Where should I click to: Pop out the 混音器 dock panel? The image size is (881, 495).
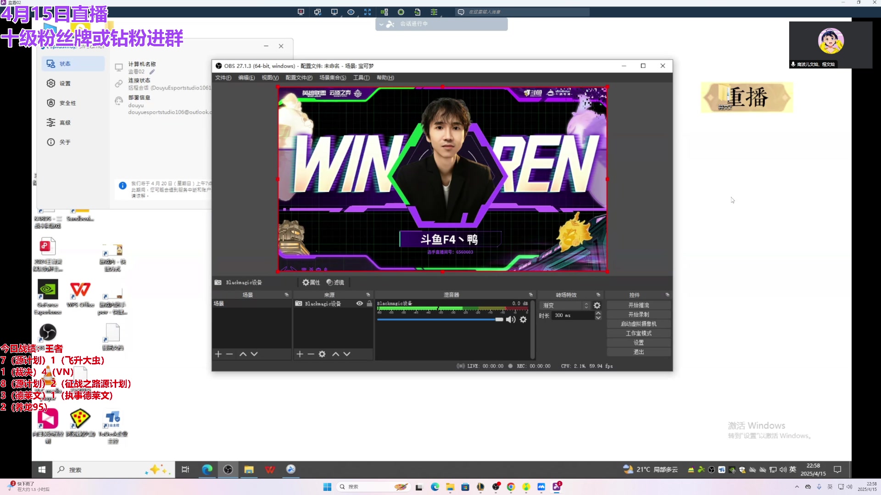[531, 295]
